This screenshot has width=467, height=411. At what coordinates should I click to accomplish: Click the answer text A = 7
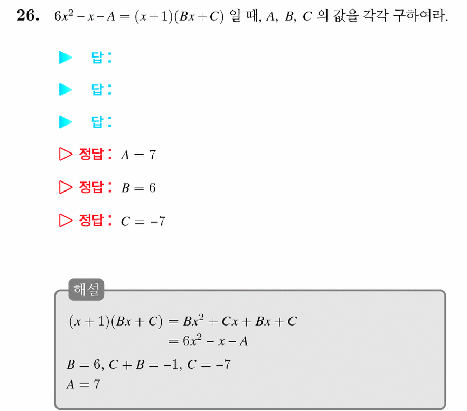pos(138,155)
